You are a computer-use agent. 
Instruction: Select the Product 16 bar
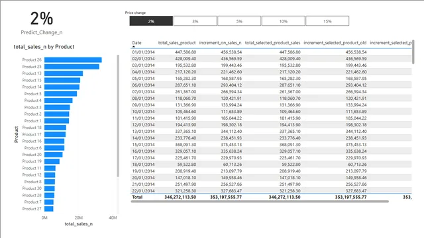(54, 141)
